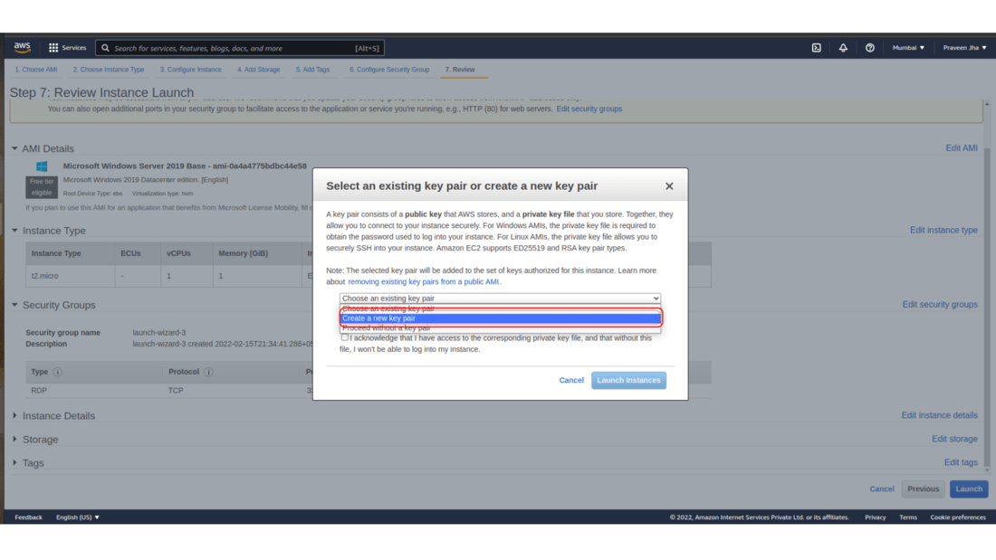Launch the CloudShell terminal icon
This screenshot has width=996, height=560.
(816, 48)
